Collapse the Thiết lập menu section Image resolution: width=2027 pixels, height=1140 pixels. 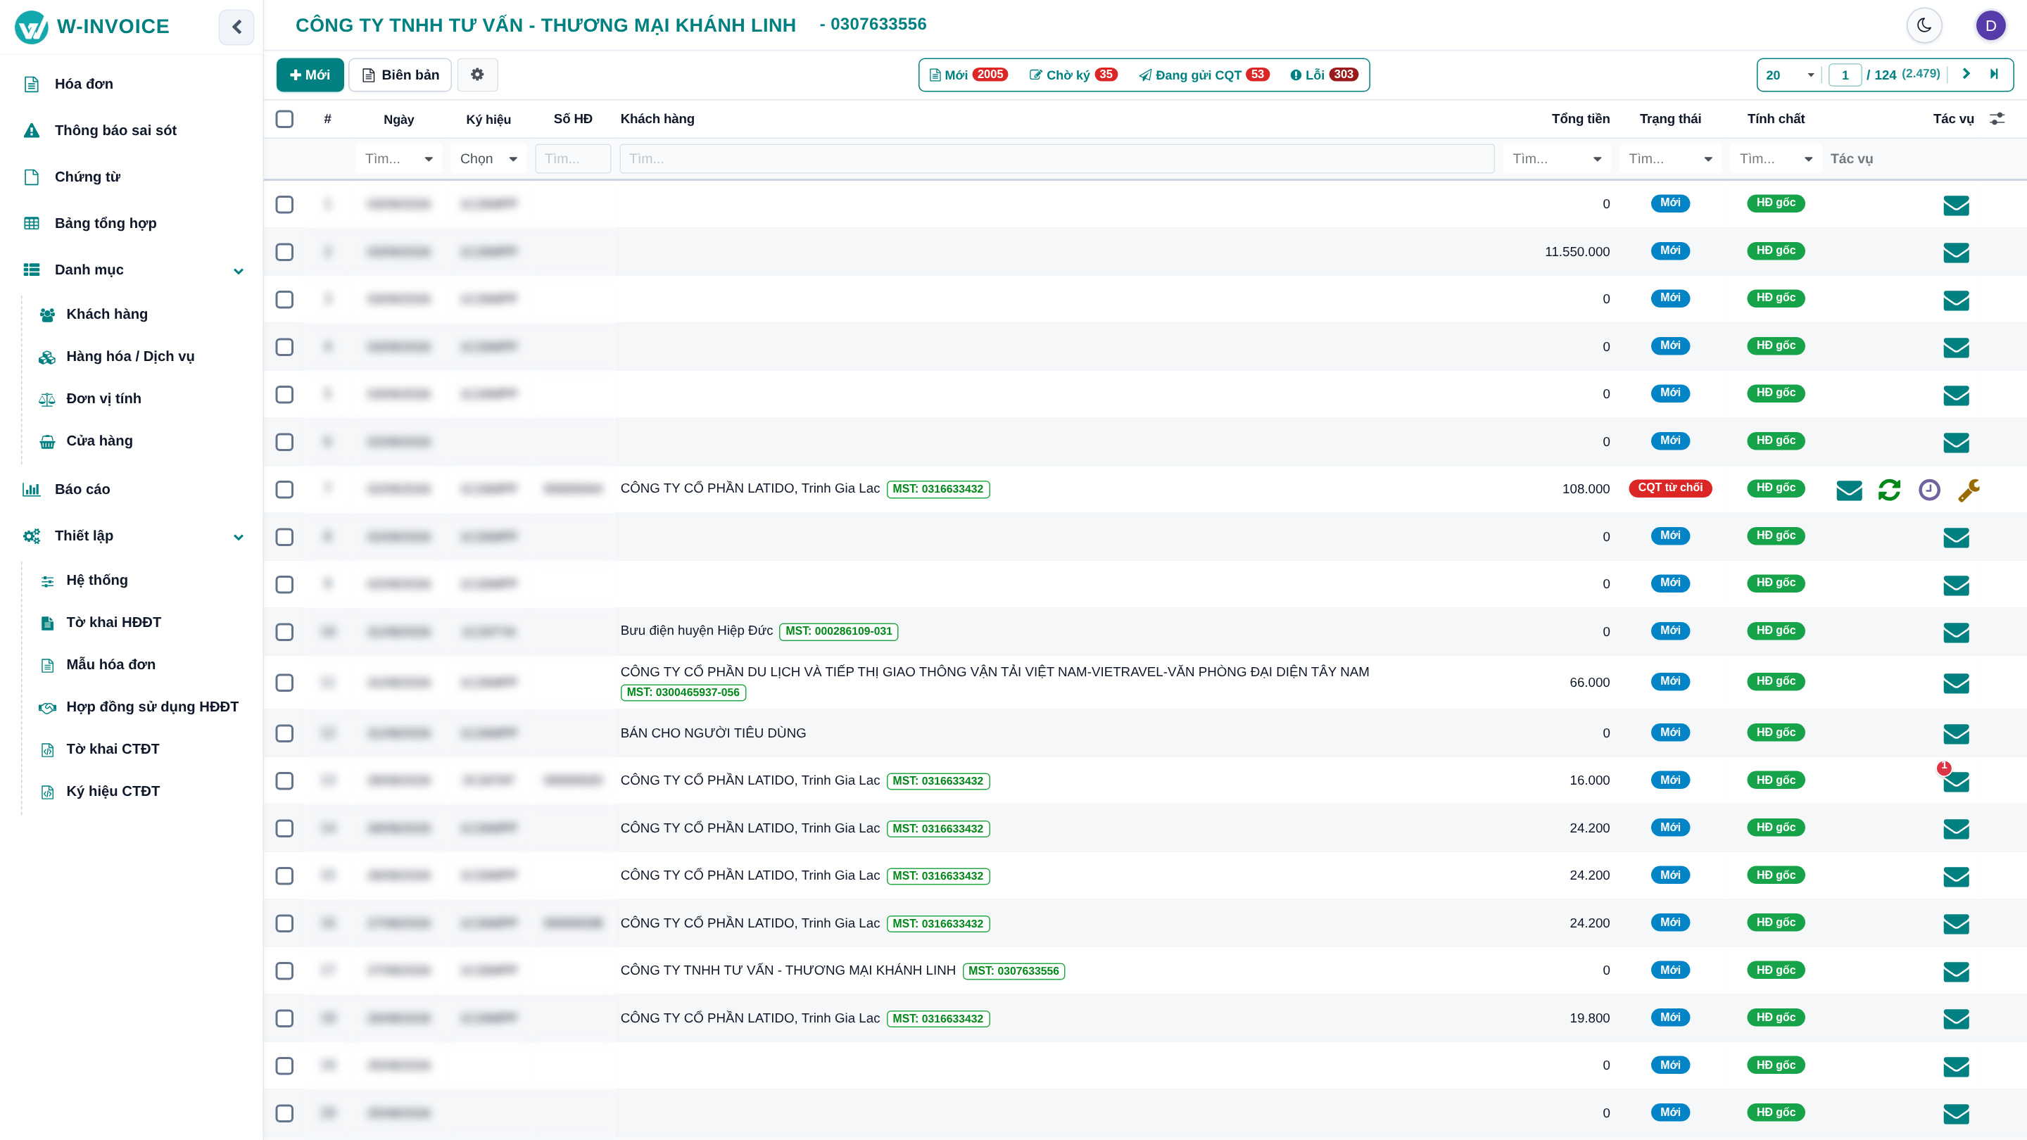tap(238, 536)
